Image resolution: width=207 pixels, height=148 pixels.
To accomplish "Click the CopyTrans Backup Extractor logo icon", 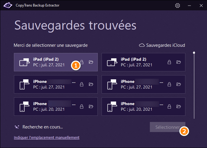I will pyautogui.click(x=8, y=5).
